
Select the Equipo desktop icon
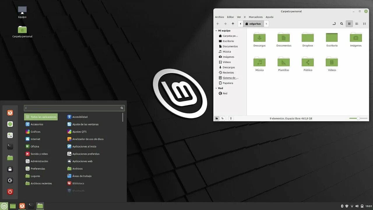22,12
